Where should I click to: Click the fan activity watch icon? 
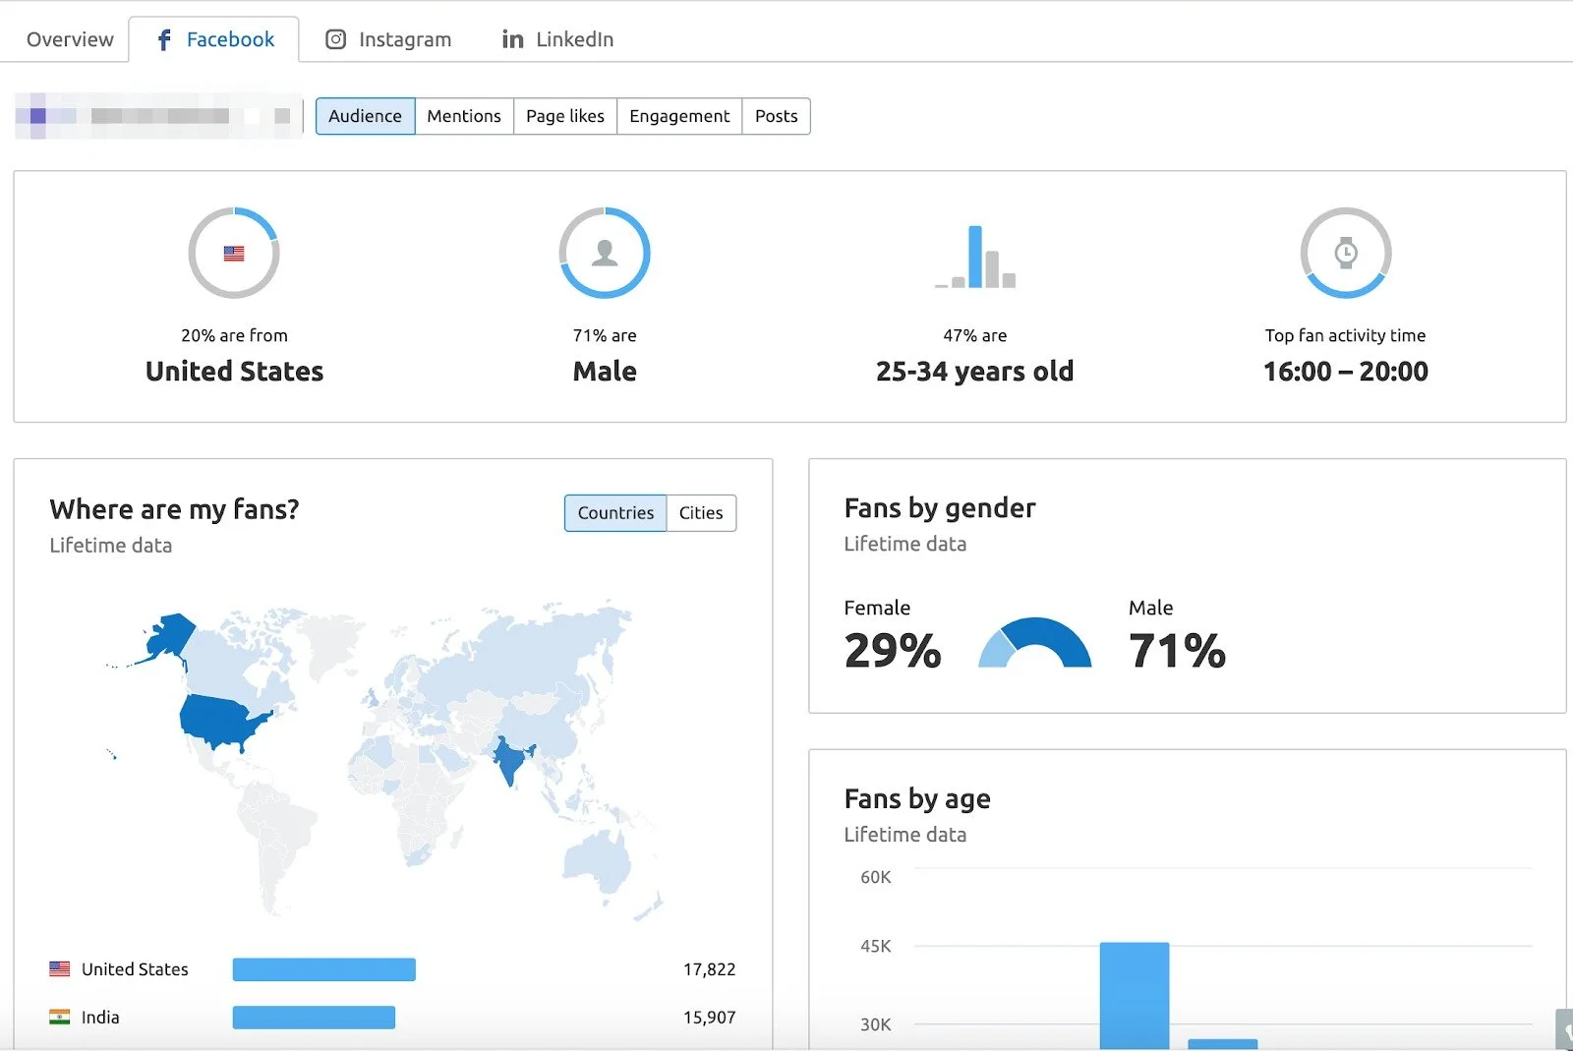[1346, 252]
